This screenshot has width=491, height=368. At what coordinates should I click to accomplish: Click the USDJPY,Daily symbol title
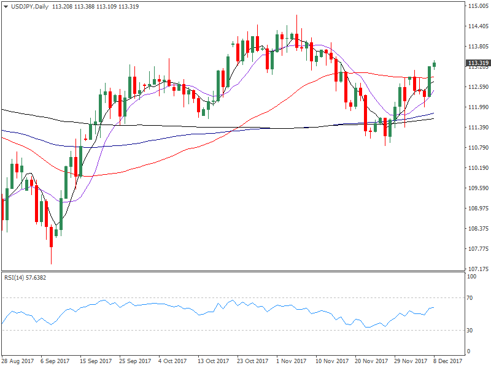tap(28, 7)
